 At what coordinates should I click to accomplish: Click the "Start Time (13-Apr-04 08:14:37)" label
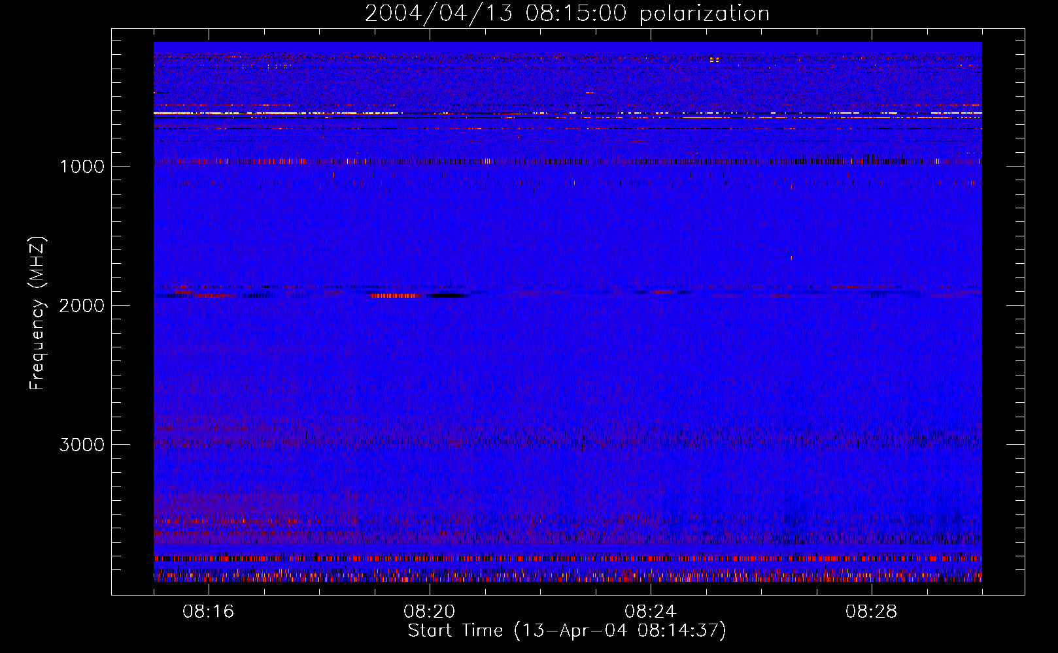(x=567, y=631)
